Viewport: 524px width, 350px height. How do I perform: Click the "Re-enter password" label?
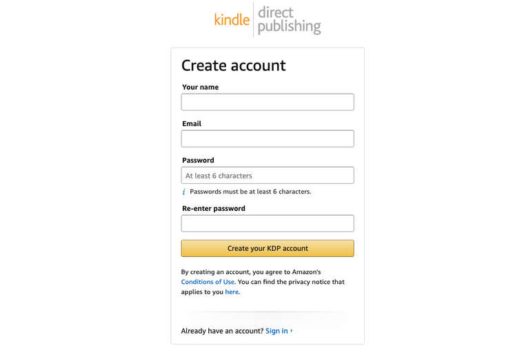click(214, 209)
